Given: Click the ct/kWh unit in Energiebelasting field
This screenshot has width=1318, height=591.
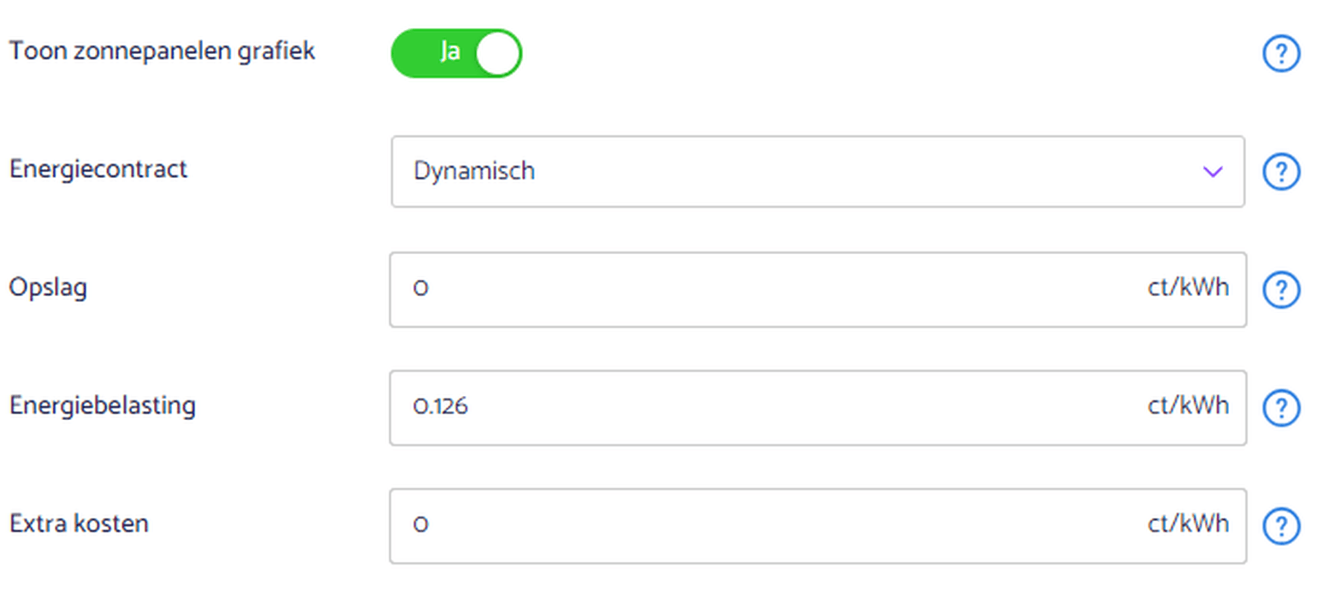Looking at the screenshot, I should click(1188, 405).
